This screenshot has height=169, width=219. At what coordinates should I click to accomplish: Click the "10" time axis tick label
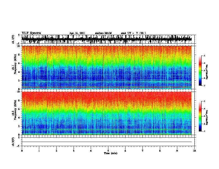pyautogui.click(x=194, y=151)
